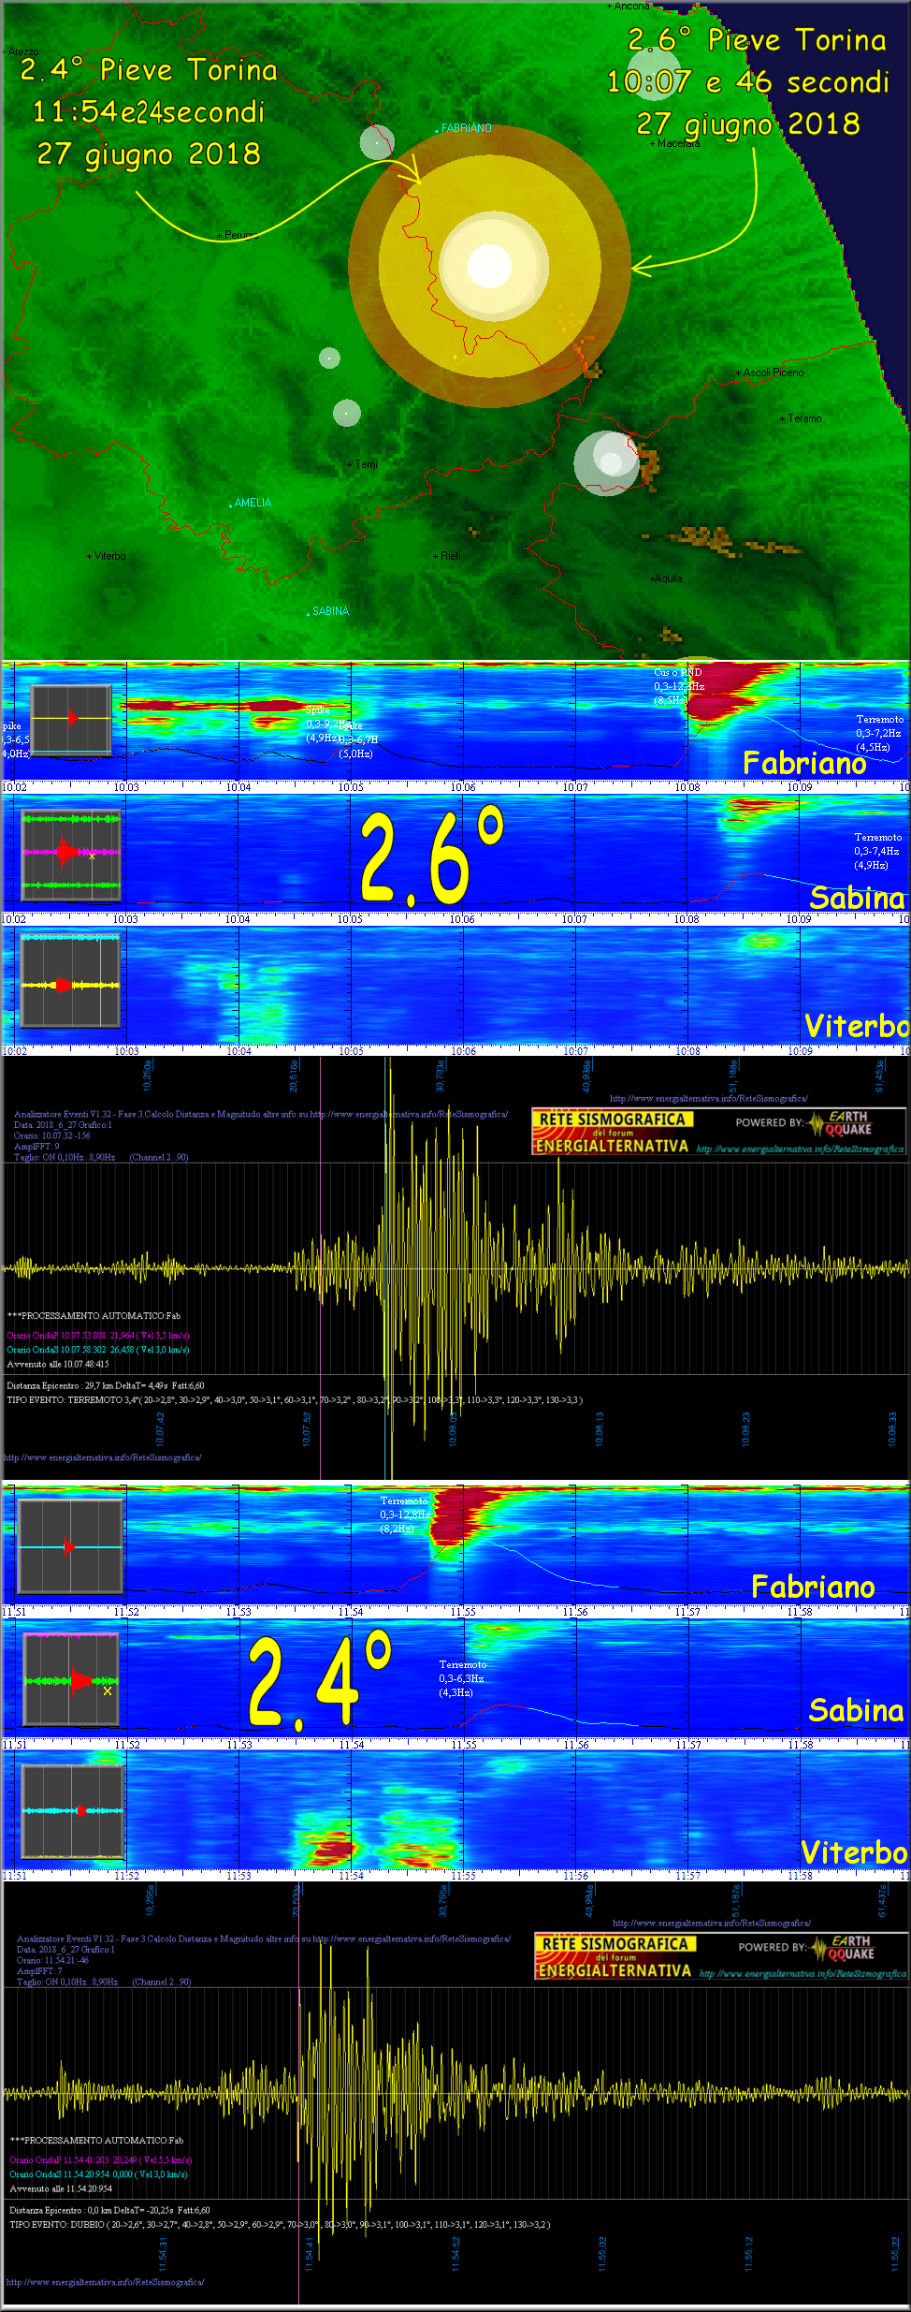Click the '2.6° Pieve Torina' map annotation
This screenshot has height=2312, width=911.
pyautogui.click(x=757, y=40)
